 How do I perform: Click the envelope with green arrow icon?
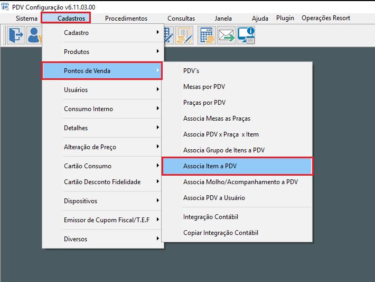[x=226, y=35]
